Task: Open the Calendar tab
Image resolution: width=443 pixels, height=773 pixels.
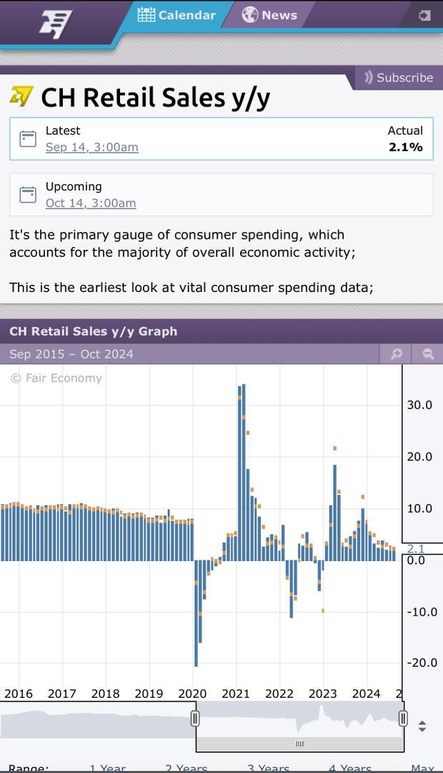Action: pos(176,15)
